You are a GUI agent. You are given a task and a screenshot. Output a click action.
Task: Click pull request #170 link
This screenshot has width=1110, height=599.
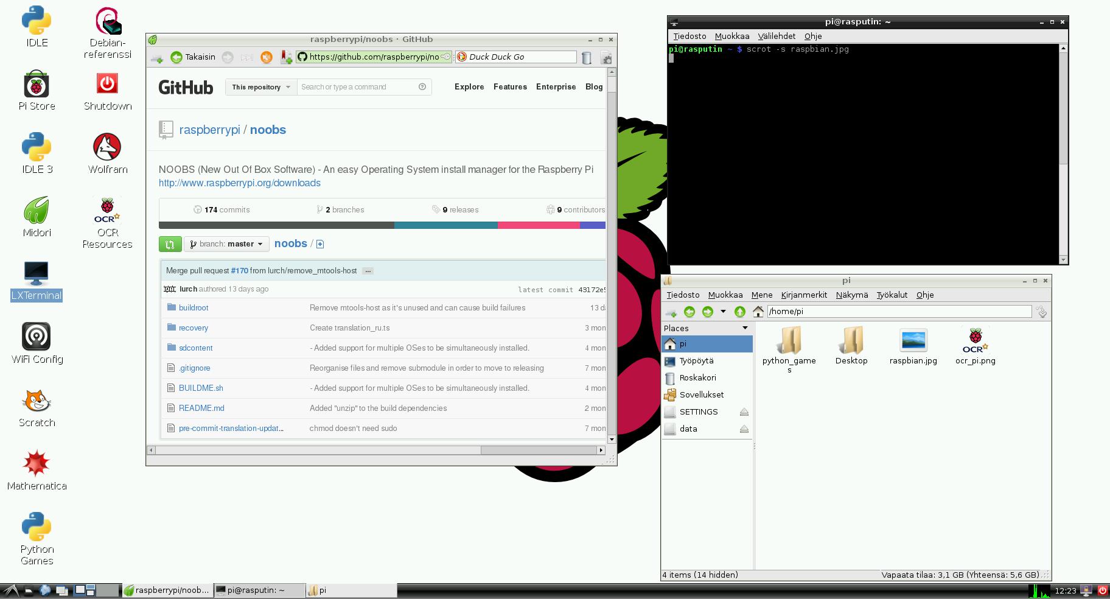[239, 271]
